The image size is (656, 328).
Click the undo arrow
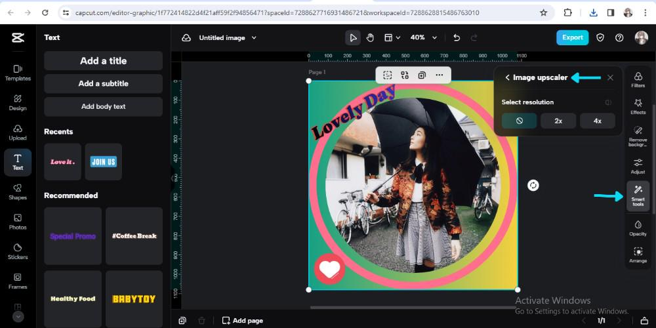(x=457, y=37)
